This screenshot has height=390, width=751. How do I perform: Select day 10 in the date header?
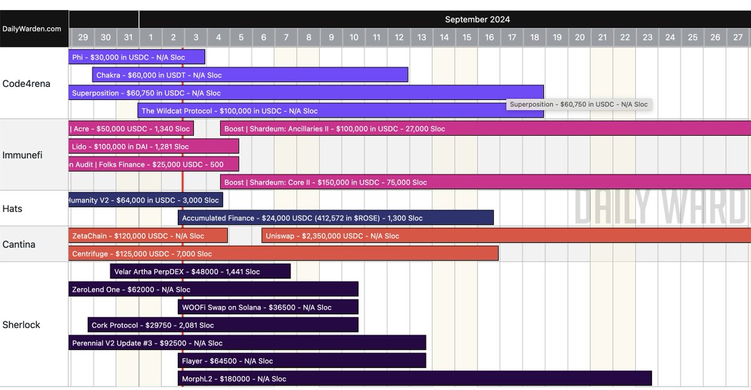click(x=354, y=37)
